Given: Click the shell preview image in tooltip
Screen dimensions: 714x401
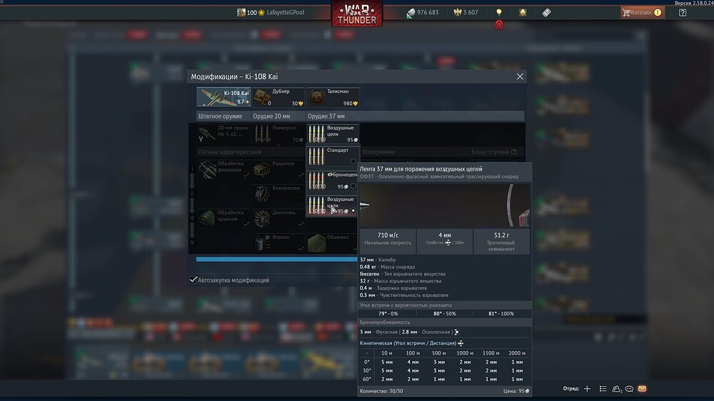Looking at the screenshot, I should click(x=444, y=205).
